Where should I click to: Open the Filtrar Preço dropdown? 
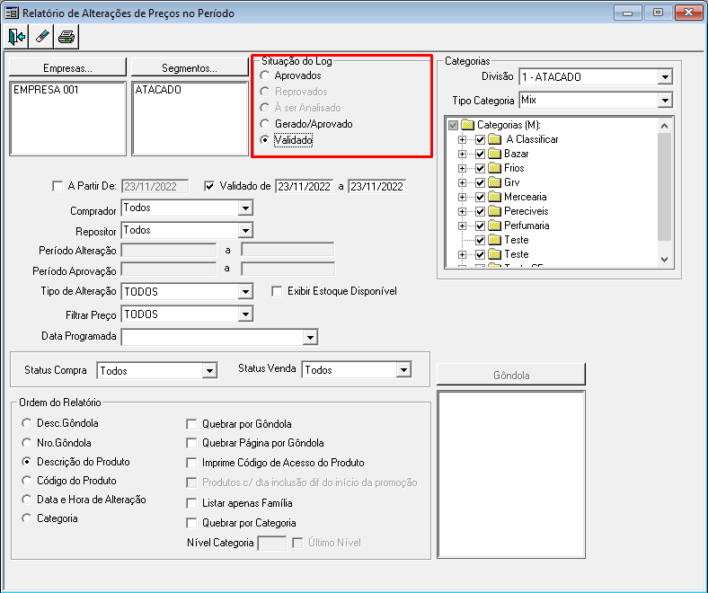245,314
